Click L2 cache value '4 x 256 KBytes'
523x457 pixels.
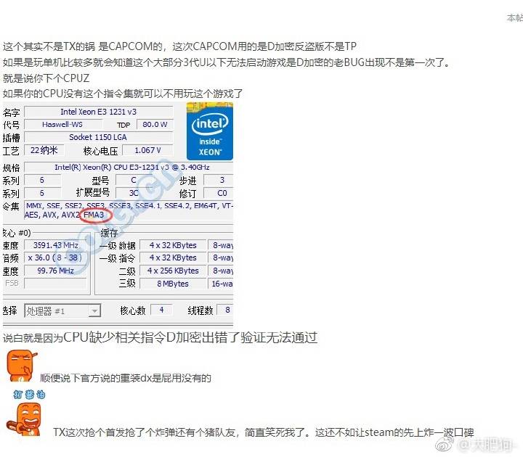(x=173, y=271)
